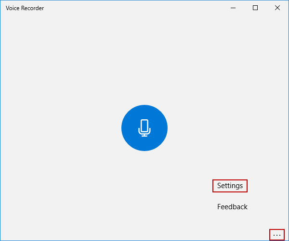This screenshot has height=241, width=289.
Task: Start recording with the blue microphone button
Action: click(x=144, y=128)
